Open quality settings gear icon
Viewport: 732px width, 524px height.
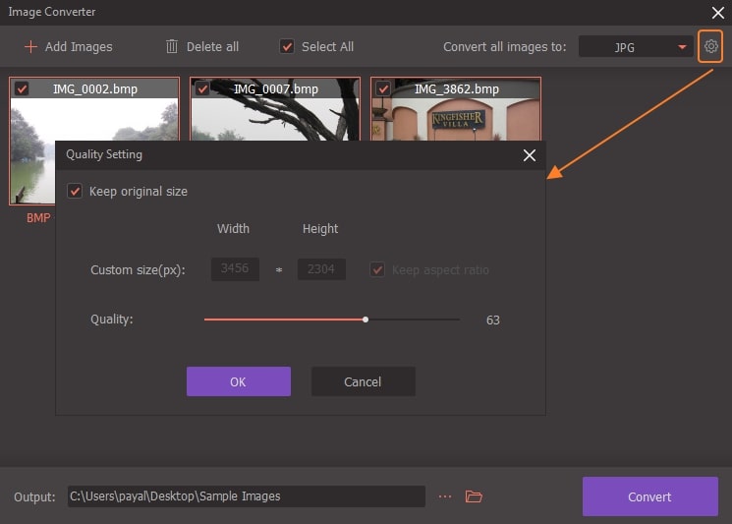coord(710,47)
